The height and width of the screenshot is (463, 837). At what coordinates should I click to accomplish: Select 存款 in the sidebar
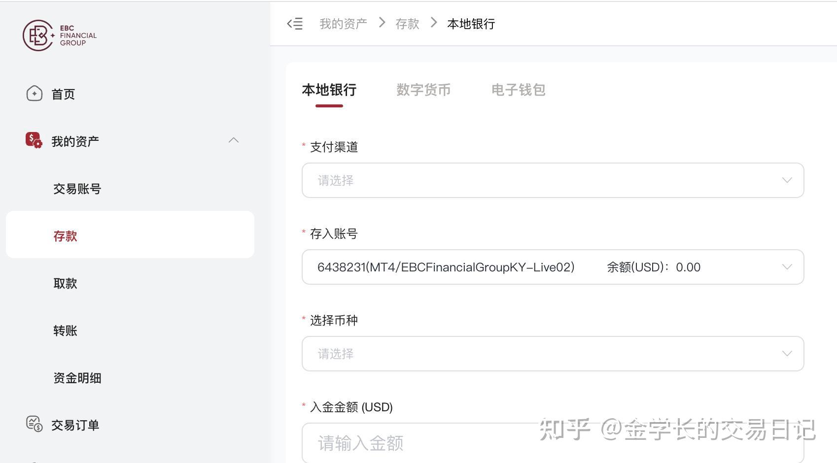coord(66,236)
